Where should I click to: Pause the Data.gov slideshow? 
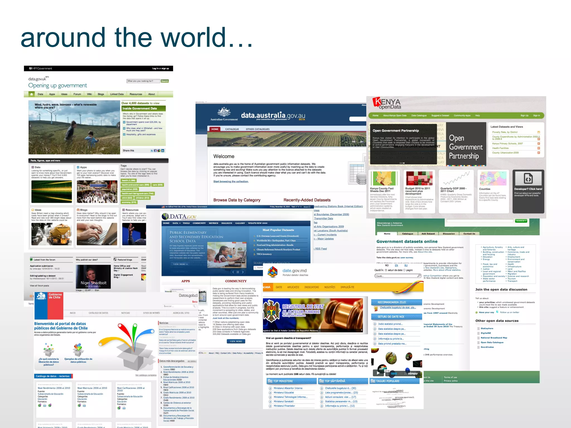tap(238, 272)
